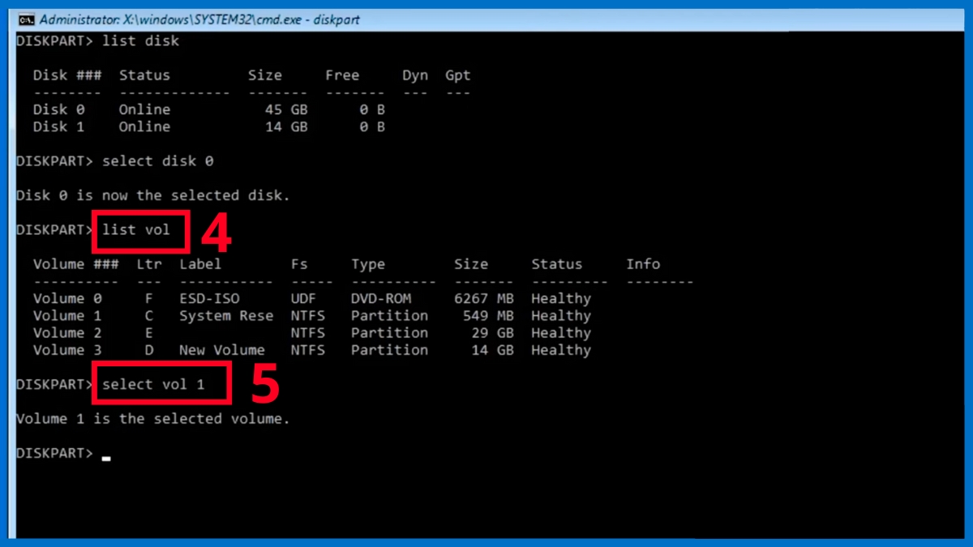973x547 pixels.
Task: Click the red number 5 annotation
Action: click(265, 386)
